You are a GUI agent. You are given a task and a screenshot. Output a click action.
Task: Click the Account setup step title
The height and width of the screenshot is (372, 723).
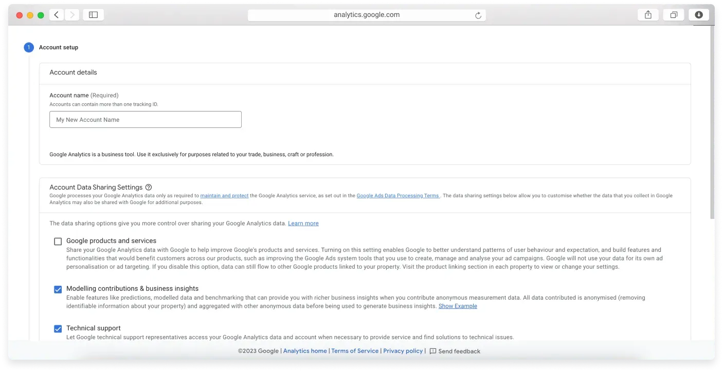[x=59, y=47]
